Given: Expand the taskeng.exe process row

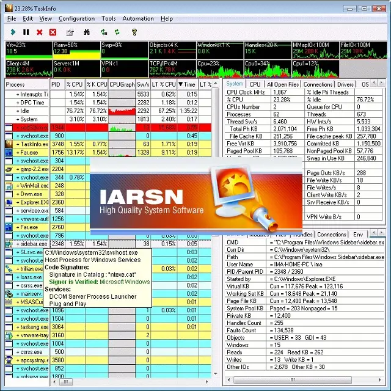Looking at the screenshot, I should [18, 327].
